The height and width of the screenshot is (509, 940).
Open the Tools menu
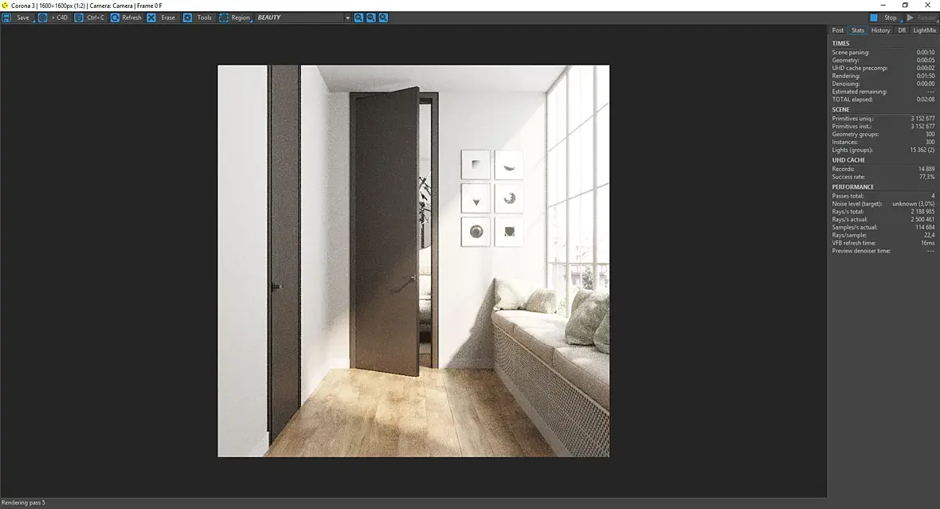click(198, 18)
